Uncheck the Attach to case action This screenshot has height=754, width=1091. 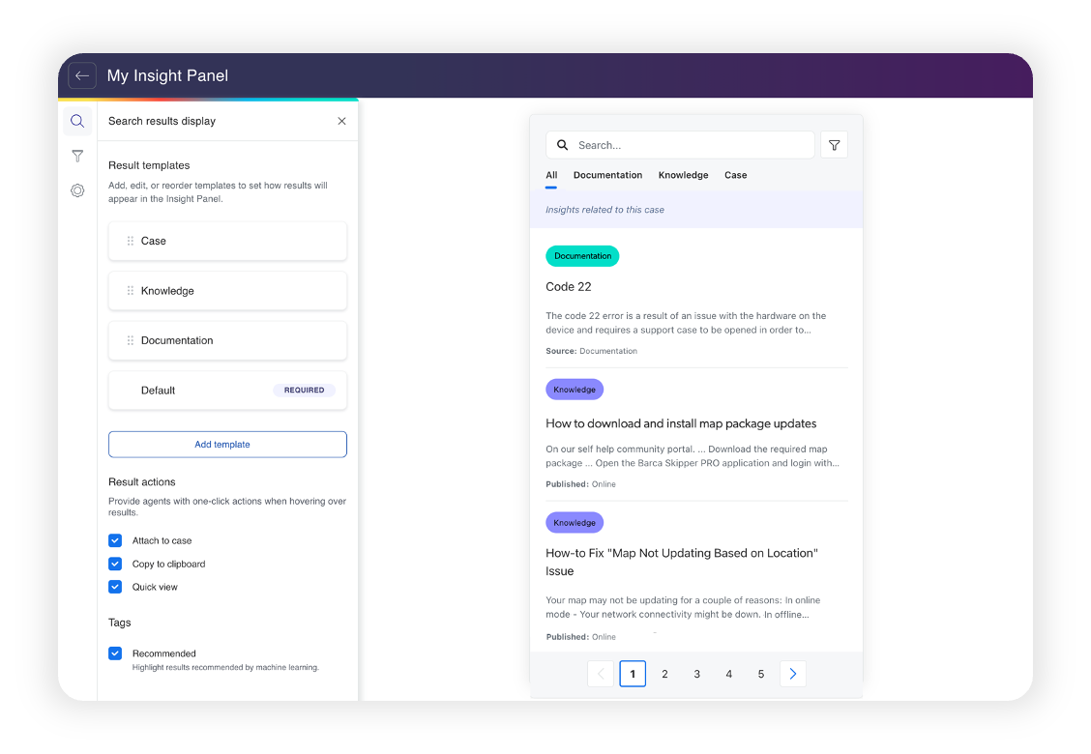[115, 540]
